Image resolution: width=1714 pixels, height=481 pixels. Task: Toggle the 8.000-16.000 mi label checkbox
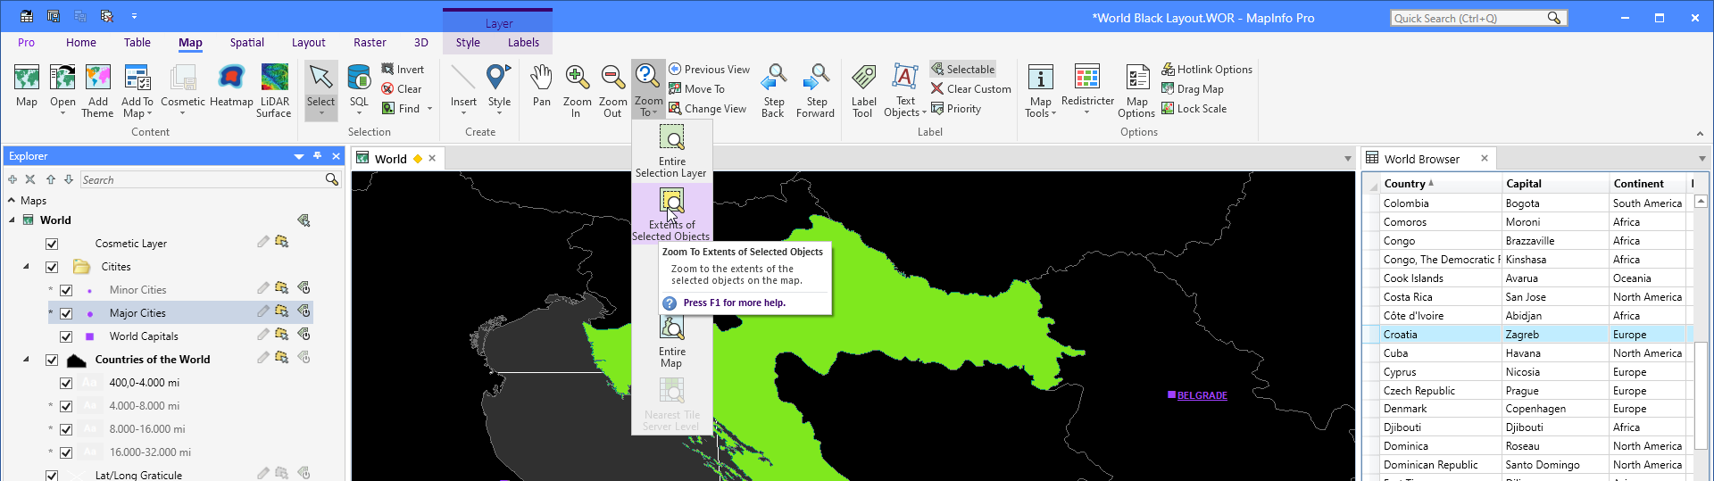pos(66,429)
